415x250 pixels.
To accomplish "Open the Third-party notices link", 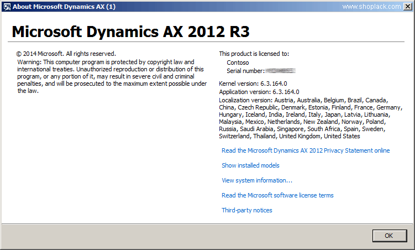I will [x=247, y=210].
